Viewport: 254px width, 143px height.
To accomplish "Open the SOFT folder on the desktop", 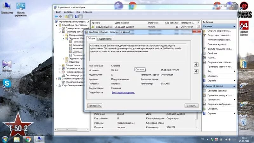I will 244,65.
